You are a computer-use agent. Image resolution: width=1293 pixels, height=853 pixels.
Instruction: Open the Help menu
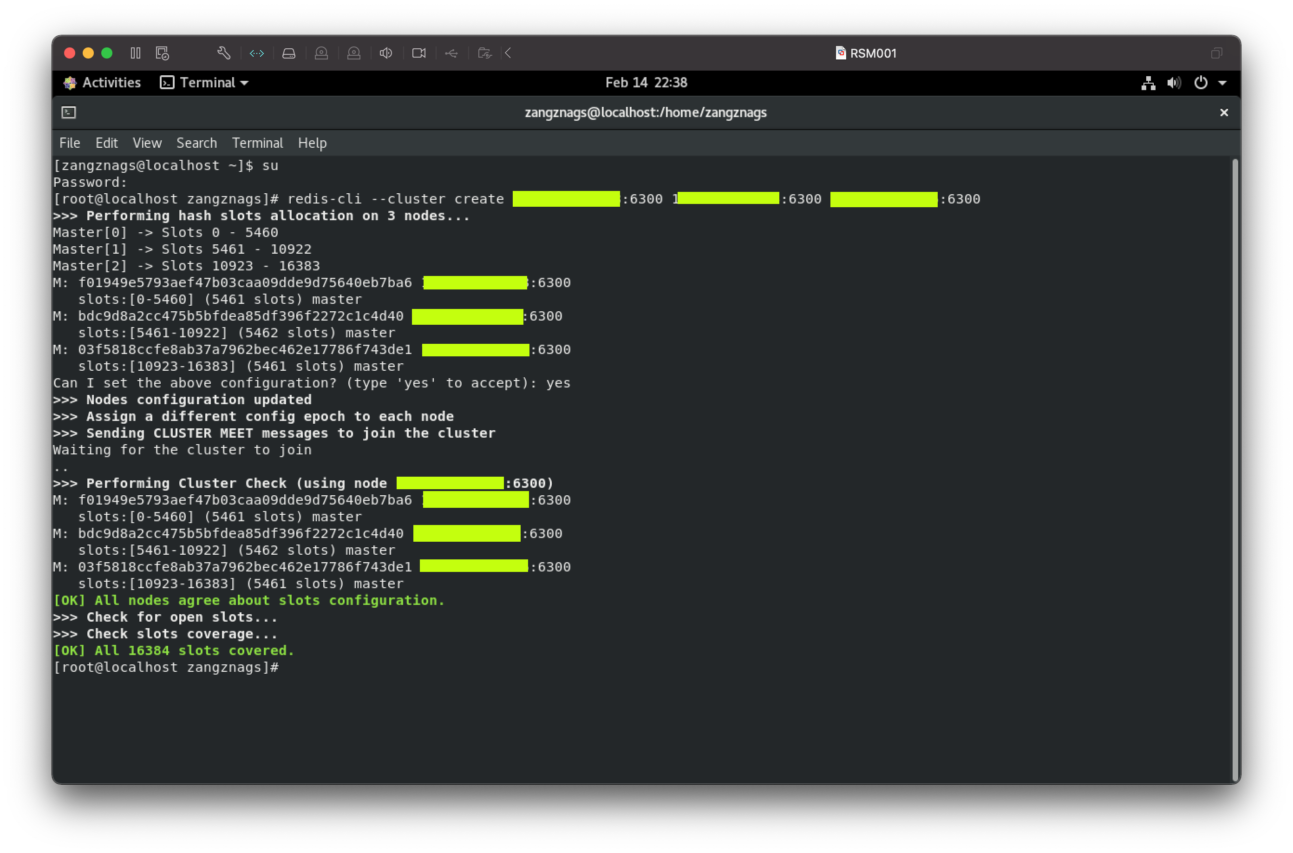tap(312, 143)
